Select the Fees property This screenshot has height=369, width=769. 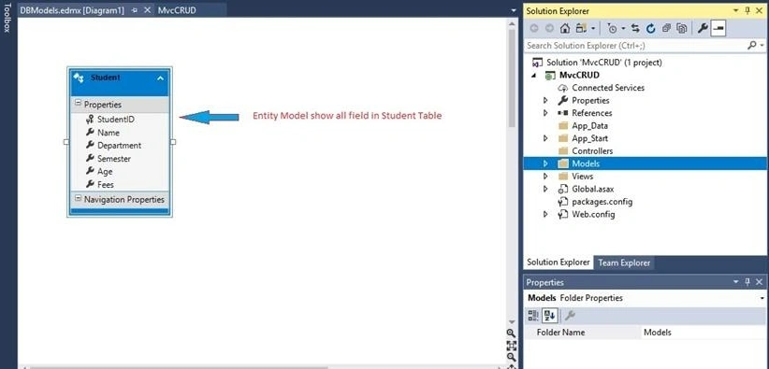click(106, 185)
